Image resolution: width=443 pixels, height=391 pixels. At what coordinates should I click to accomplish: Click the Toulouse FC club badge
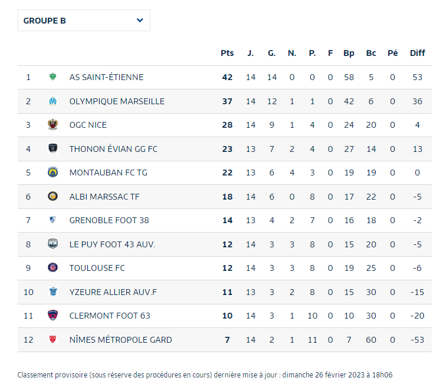[52, 268]
